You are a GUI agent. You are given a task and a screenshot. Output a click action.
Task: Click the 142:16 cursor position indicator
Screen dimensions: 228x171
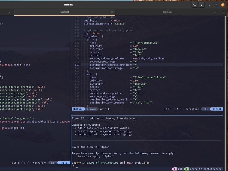217,109
